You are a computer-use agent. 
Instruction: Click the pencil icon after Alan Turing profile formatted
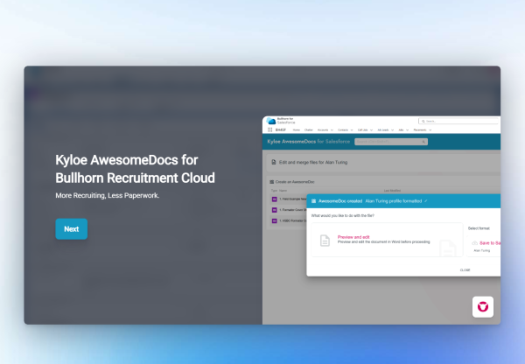click(425, 201)
